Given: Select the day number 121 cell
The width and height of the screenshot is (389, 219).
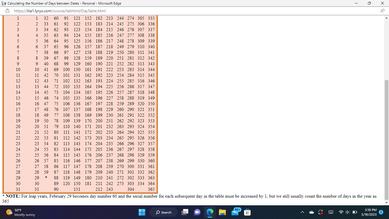Looking at the screenshot, I should click(77, 18).
